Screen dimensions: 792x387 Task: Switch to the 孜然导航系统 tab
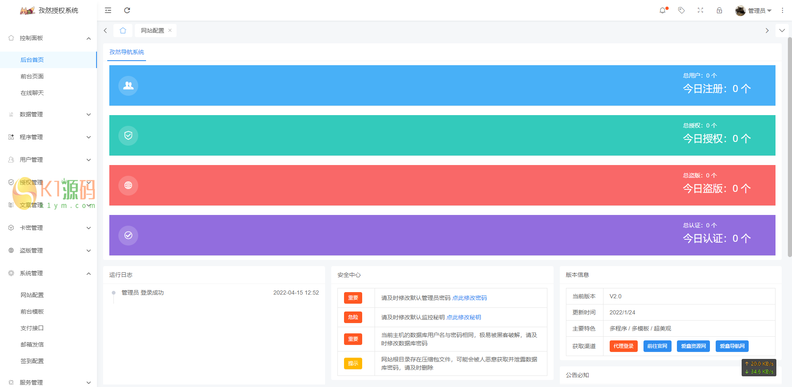tap(127, 52)
